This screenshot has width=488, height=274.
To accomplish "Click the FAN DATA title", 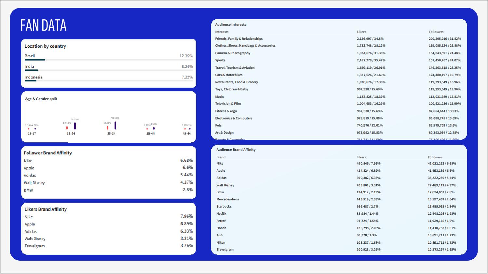I will [x=43, y=25].
